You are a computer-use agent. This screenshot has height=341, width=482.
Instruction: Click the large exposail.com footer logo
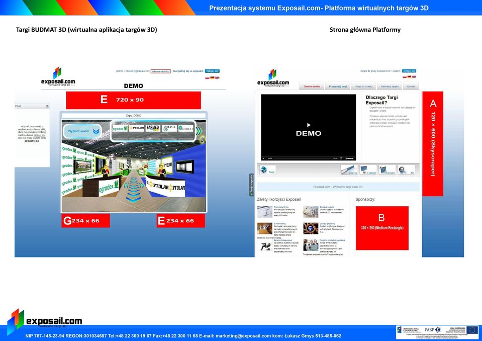click(x=45, y=321)
